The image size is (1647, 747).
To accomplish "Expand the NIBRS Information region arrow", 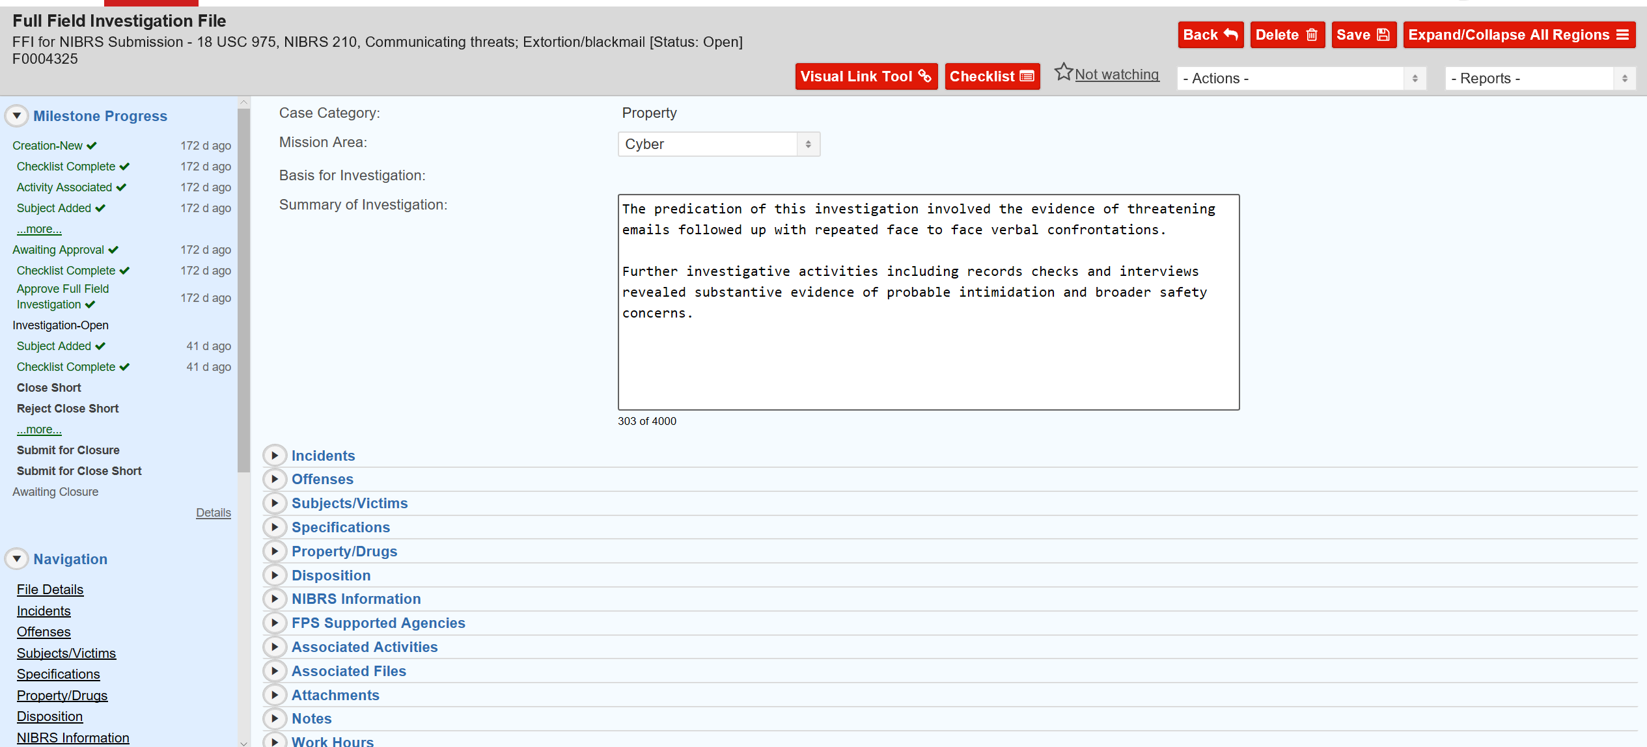I will tap(275, 599).
